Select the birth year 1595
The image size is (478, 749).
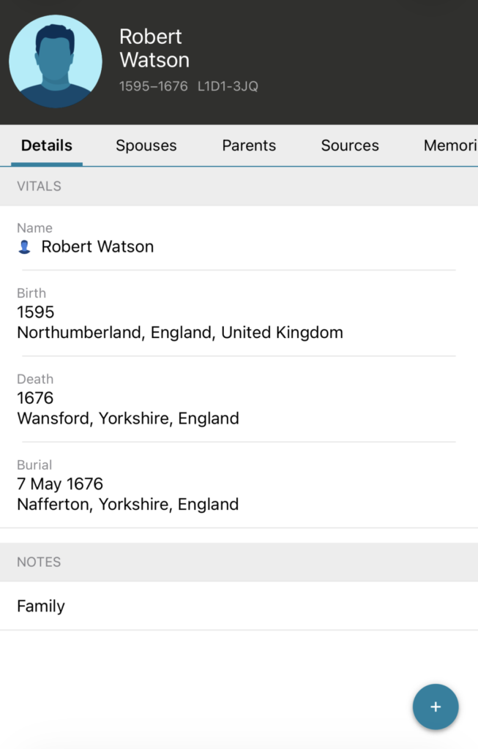click(36, 312)
